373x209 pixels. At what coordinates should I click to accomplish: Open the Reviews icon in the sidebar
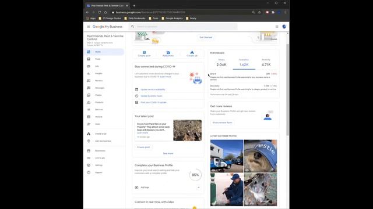click(x=89, y=81)
